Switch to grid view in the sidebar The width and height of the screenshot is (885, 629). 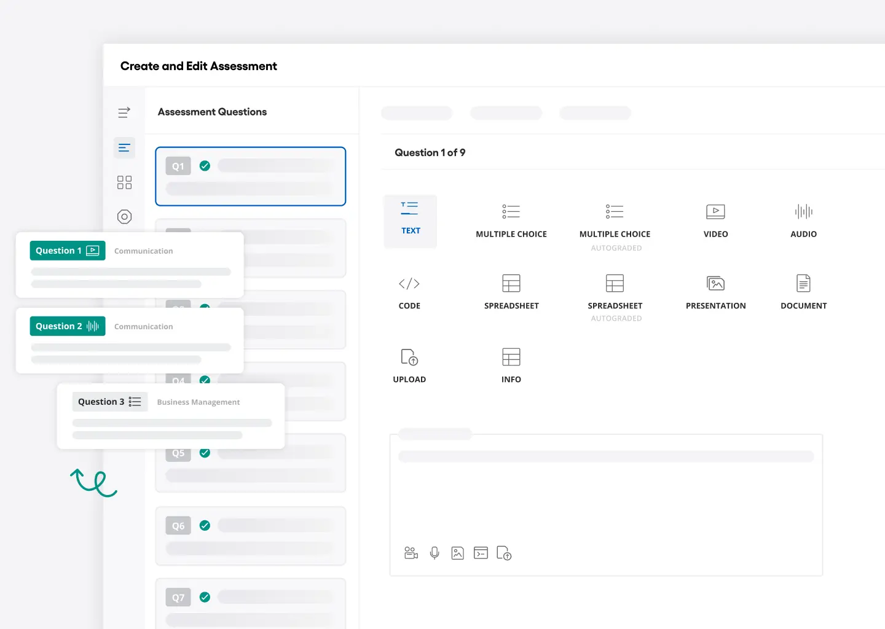124,182
